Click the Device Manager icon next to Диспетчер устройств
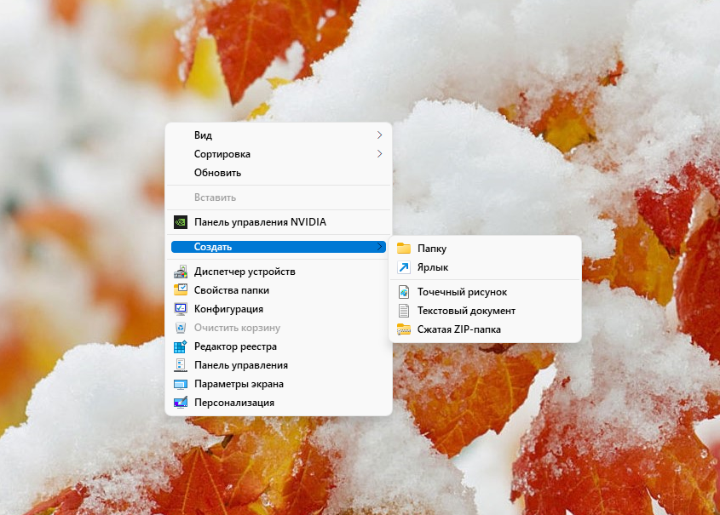The height and width of the screenshot is (515, 720). pos(181,272)
